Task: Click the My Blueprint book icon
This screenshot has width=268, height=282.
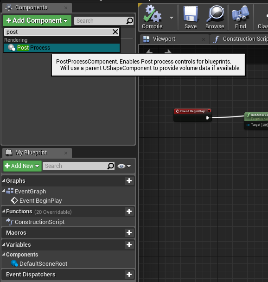Action: (x=9, y=153)
